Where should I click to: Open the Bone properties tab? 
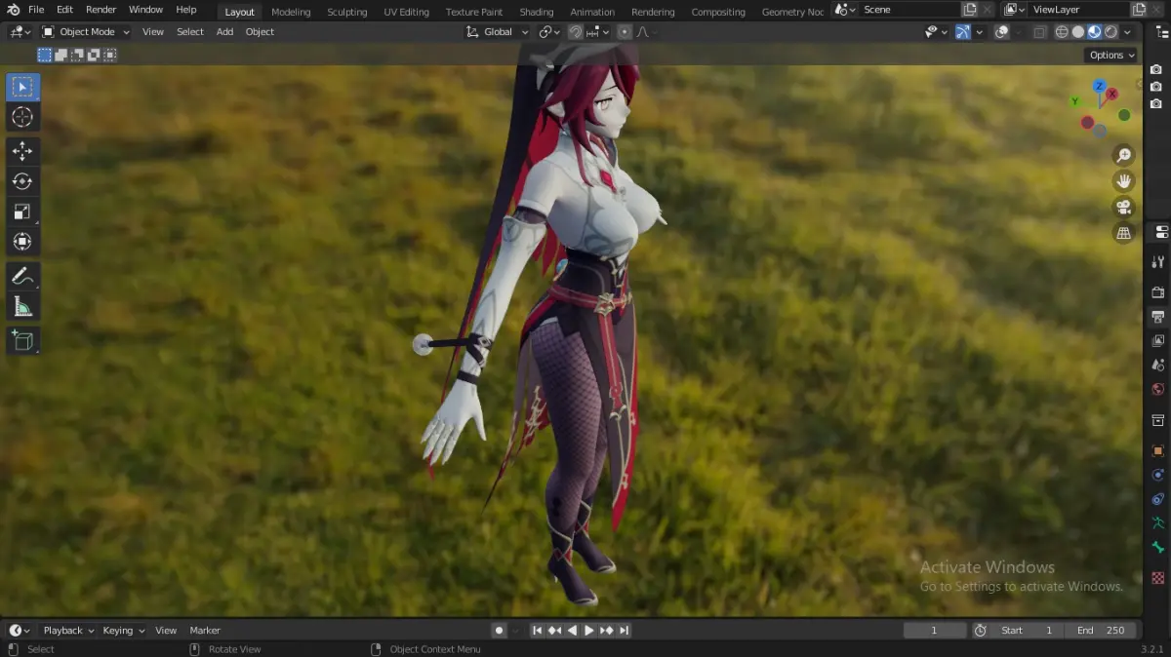click(x=1158, y=548)
